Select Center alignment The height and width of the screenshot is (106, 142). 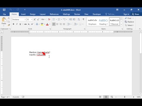pos(57,24)
